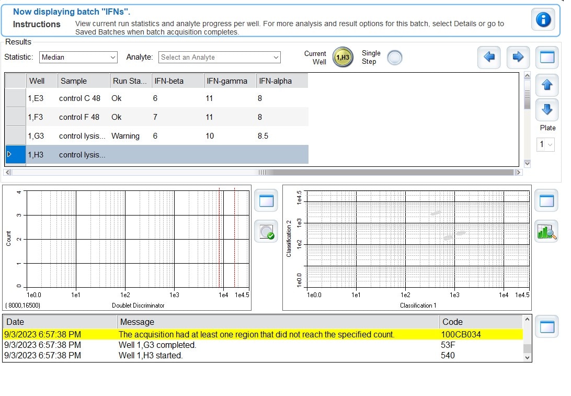Select the 1,G3 Warning row
This screenshot has width=571, height=396.
157,136
